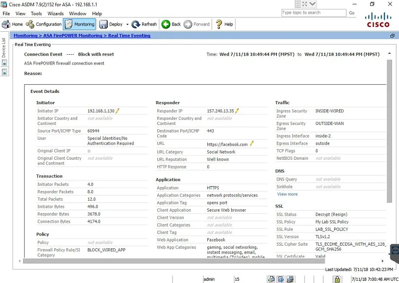Viewport: 399px width, 283px height.
Task: Click the Block with reset event heading
Action: (96, 54)
